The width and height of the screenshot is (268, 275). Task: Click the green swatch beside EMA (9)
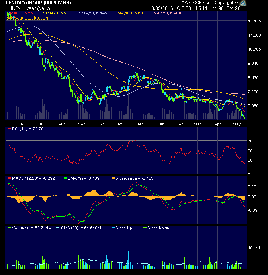pos(65,178)
